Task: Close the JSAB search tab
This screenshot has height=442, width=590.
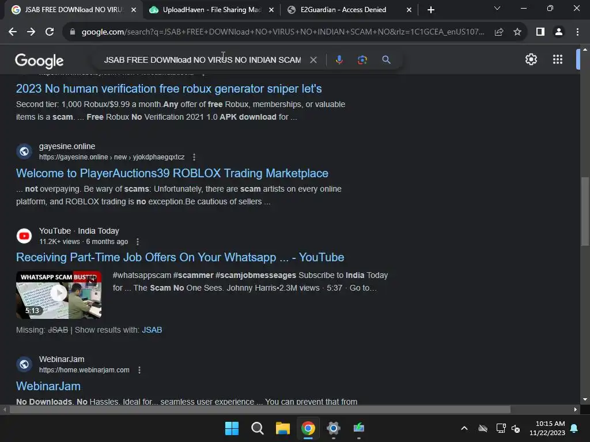Action: point(134,10)
